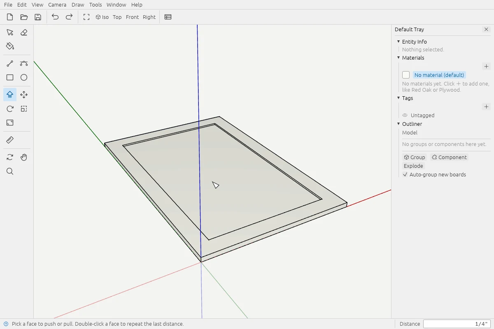Open the View menu

37,5
